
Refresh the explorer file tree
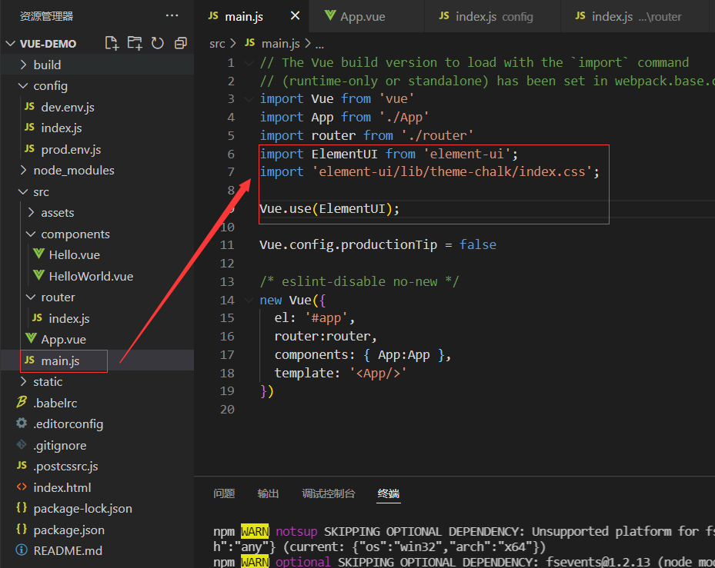pos(158,43)
